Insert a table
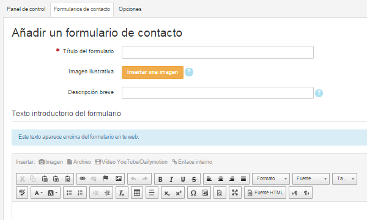 [137, 193]
